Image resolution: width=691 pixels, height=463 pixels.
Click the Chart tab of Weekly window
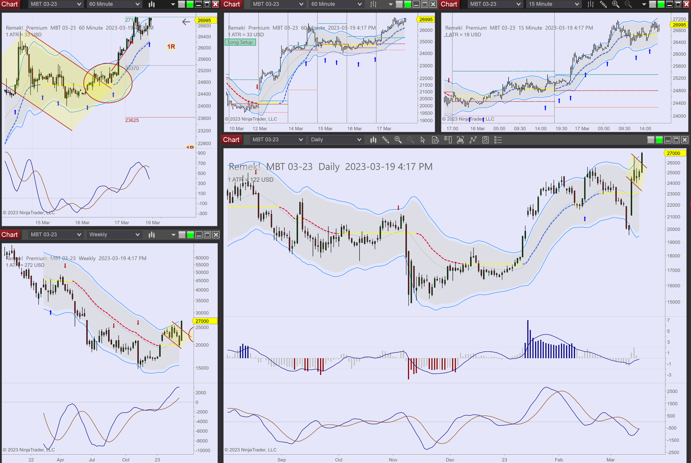(9, 235)
